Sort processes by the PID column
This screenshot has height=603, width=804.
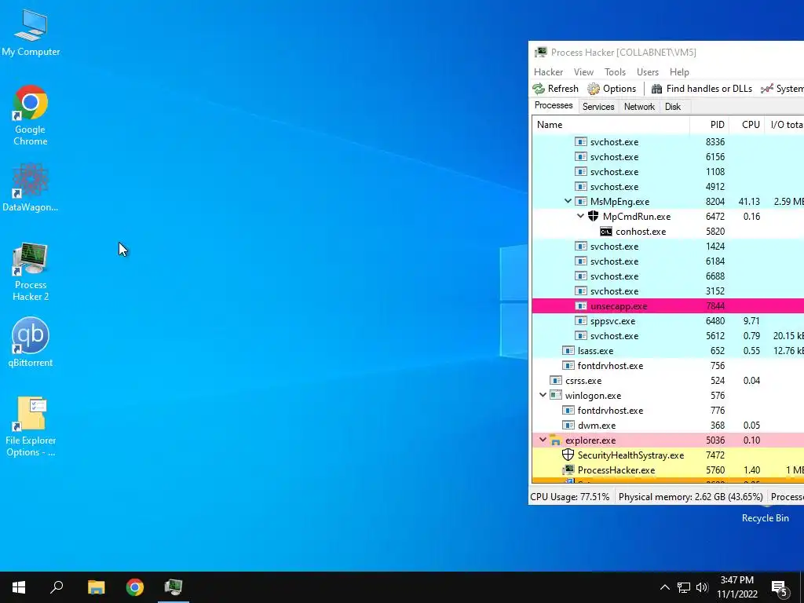(710, 125)
